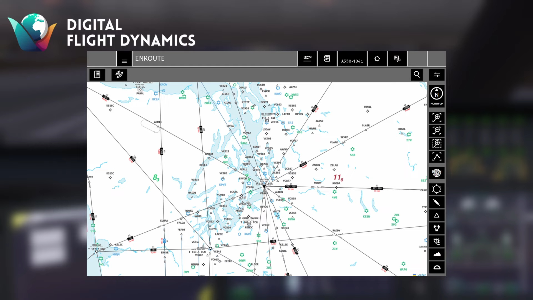Open the notepad documents icon

tap(327, 59)
